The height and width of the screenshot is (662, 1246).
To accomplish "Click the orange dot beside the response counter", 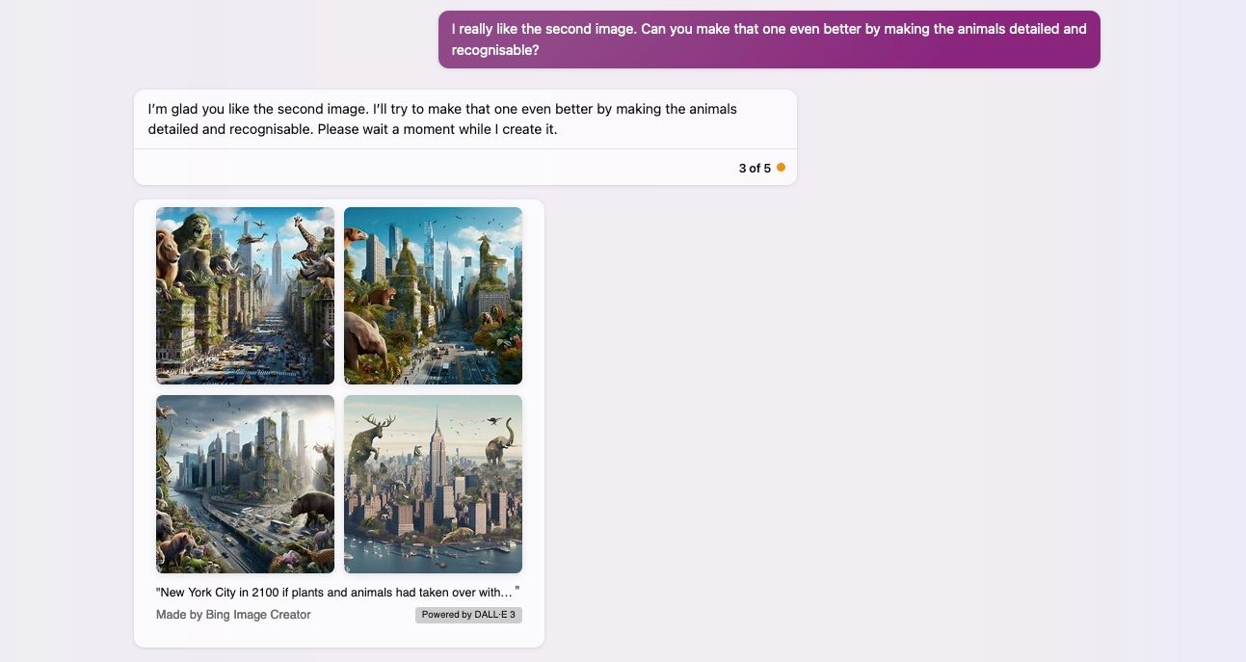I will [782, 167].
